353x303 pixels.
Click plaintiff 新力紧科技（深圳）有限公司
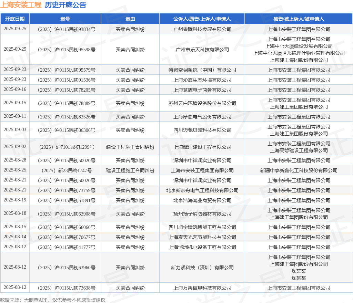coord(202,268)
